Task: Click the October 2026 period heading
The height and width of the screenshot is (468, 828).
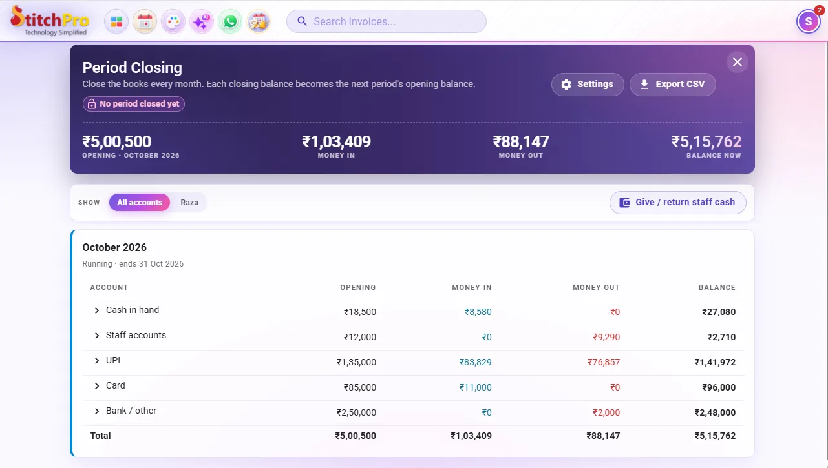Action: click(x=114, y=248)
